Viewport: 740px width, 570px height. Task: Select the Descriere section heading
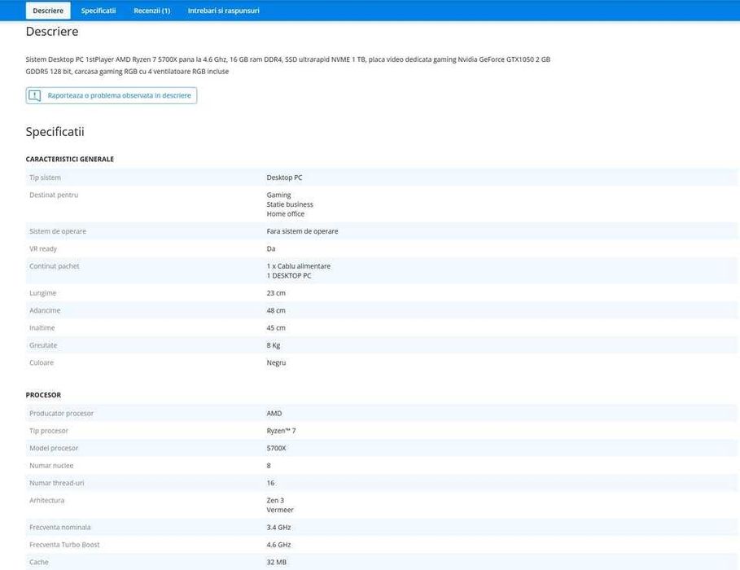52,32
